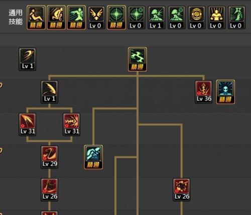
Task: Select the mastered green dragon skill at tree root
Action: (138, 59)
